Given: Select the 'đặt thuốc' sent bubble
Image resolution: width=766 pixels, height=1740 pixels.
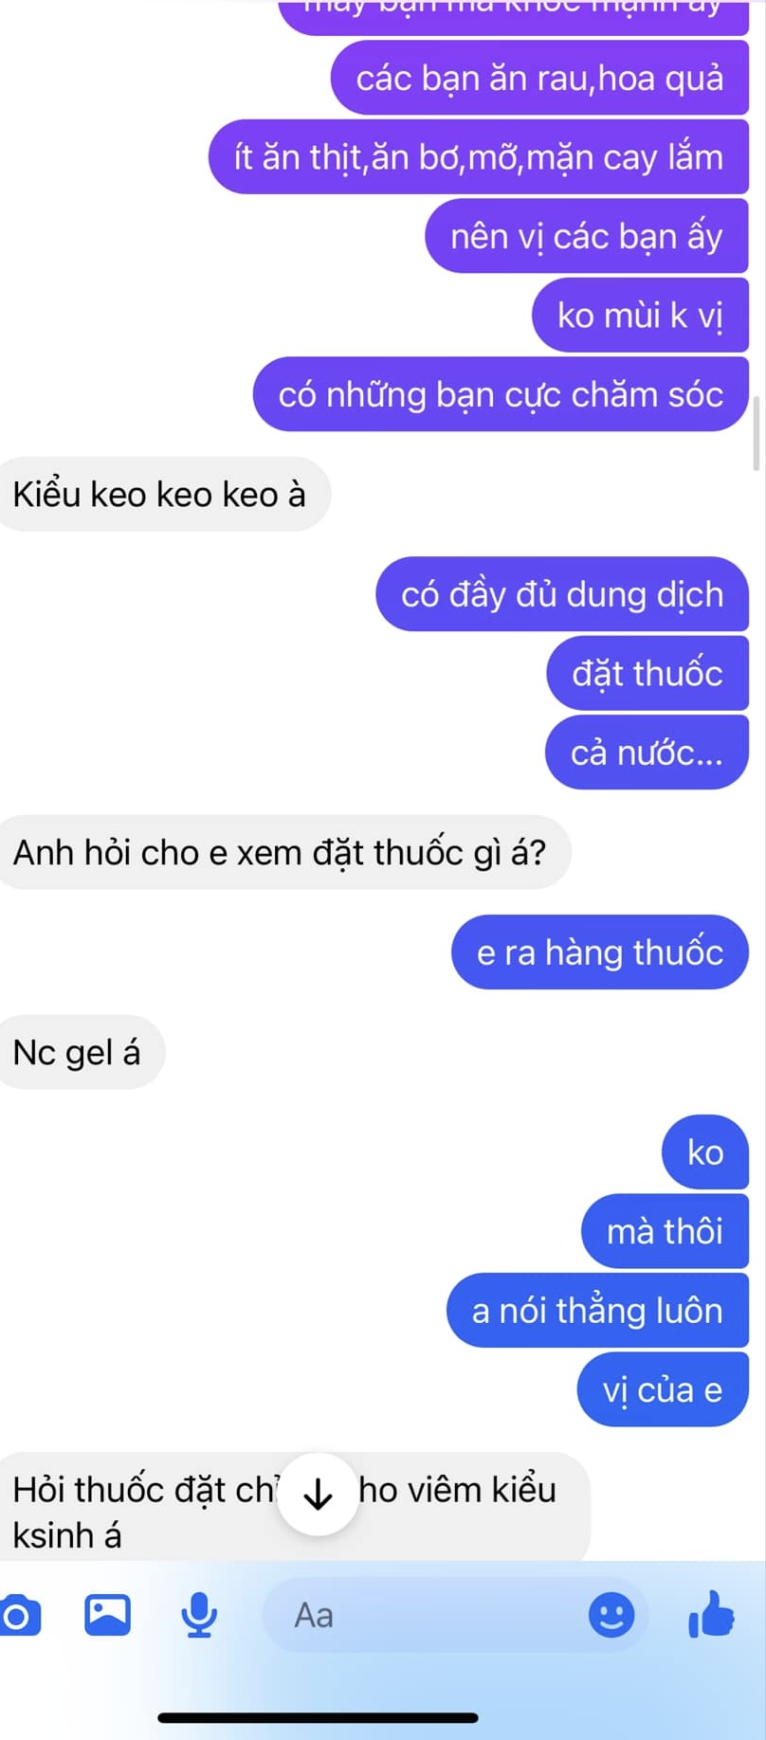Looking at the screenshot, I should [x=647, y=673].
